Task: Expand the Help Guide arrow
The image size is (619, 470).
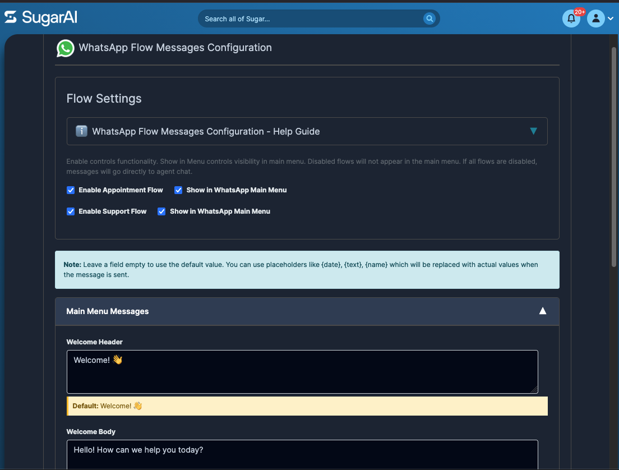Action: coord(533,131)
